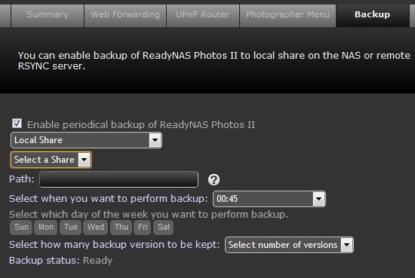The height and width of the screenshot is (278, 415).
Task: Enable backup on Tue
Action: pos(71,228)
